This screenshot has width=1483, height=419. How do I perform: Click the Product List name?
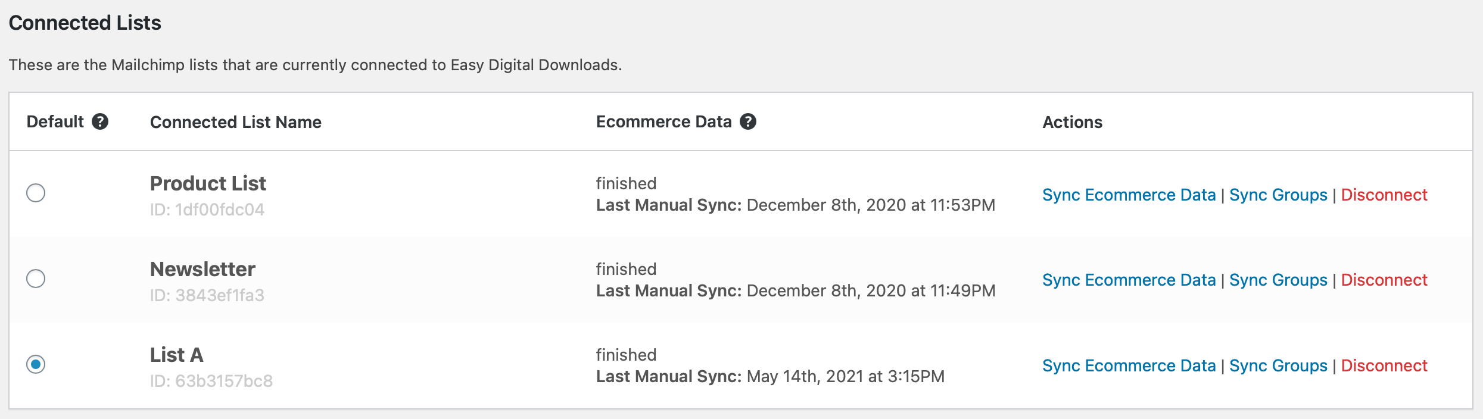click(208, 183)
